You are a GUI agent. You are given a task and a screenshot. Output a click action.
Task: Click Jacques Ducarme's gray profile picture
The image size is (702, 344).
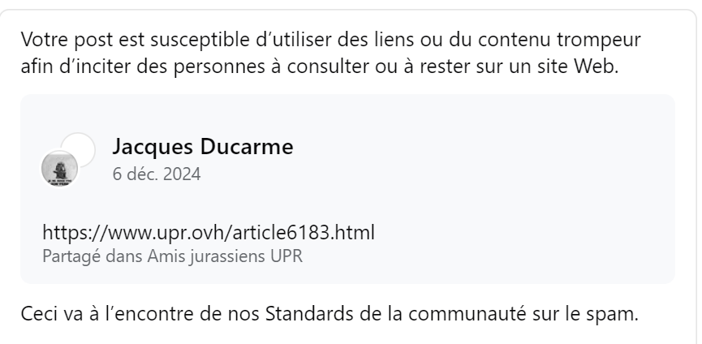coord(59,169)
